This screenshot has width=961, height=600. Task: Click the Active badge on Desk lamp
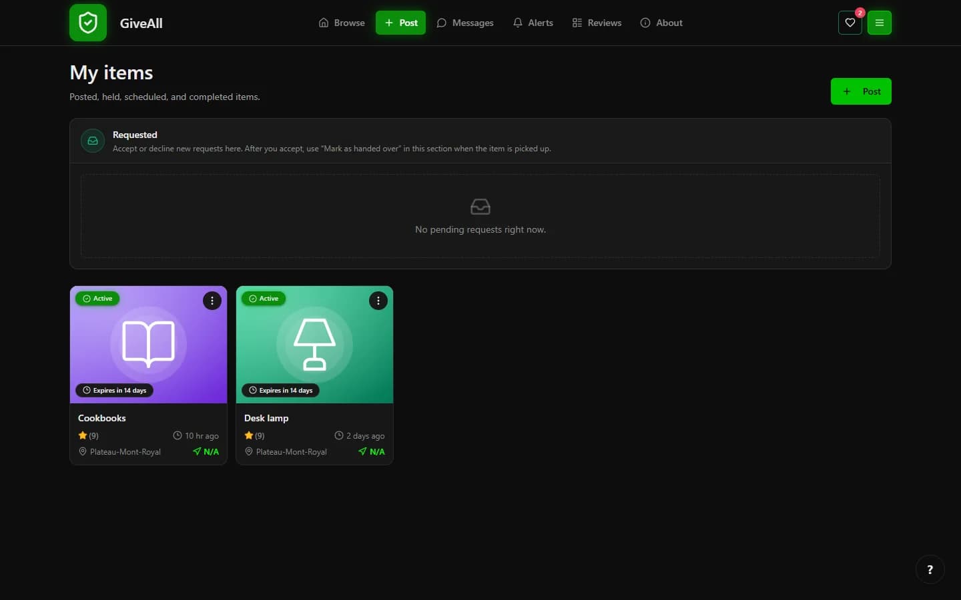[264, 299]
